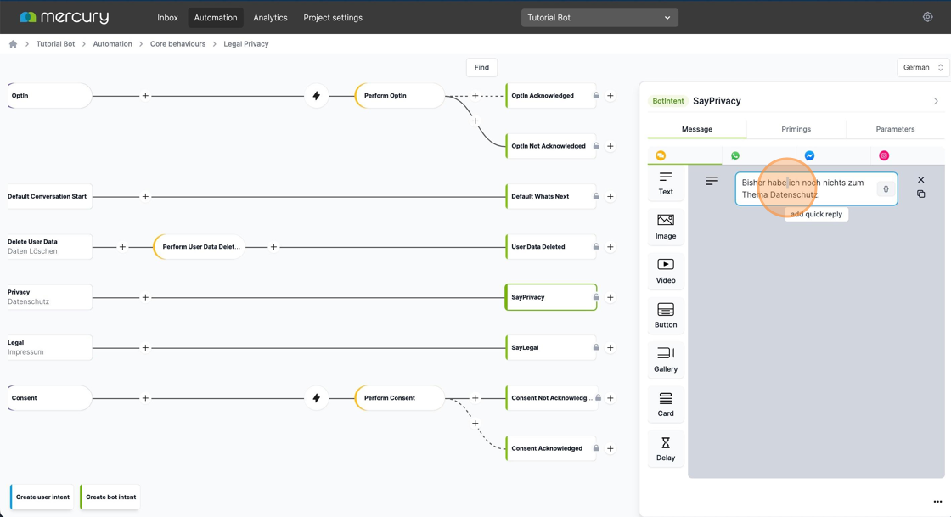Click plus after Perform User Data Deletion
The width and height of the screenshot is (951, 517).
coord(273,247)
